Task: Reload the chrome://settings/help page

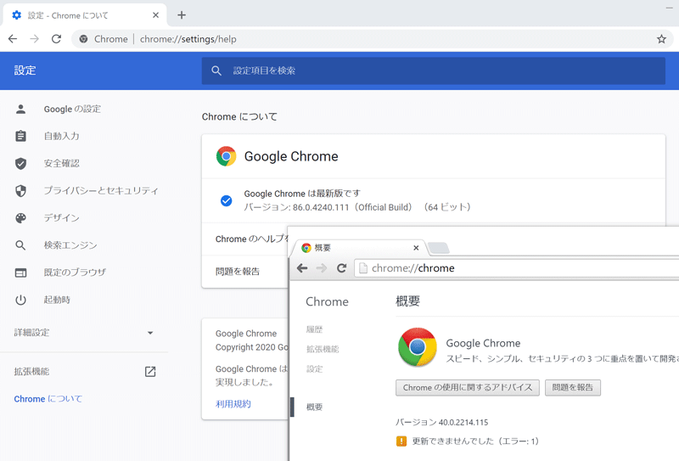Action: point(56,39)
